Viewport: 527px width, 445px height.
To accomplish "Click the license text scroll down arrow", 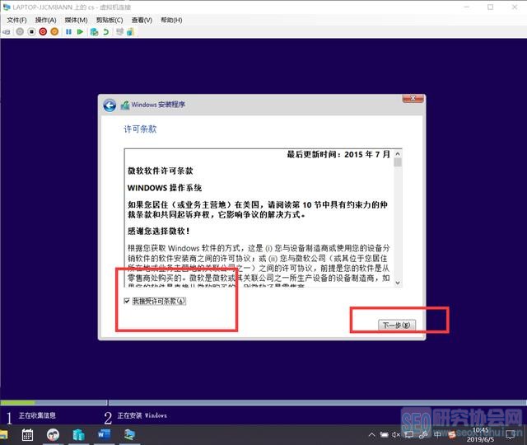I will pos(398,283).
